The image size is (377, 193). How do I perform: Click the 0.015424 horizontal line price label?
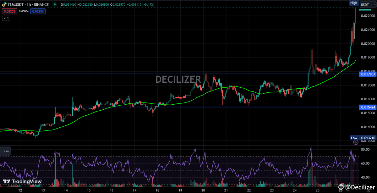[x=367, y=107]
